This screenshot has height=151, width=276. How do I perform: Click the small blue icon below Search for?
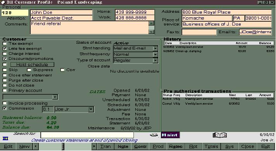pyautogui.click(x=5, y=139)
